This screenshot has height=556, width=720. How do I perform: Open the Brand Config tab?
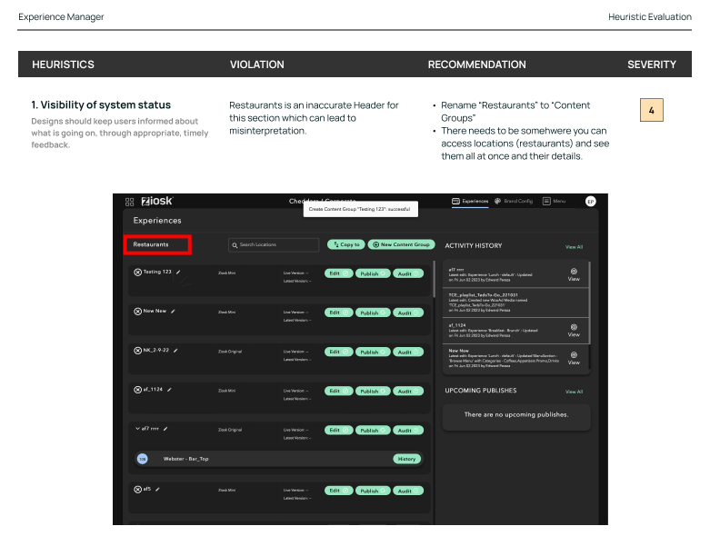coord(514,201)
